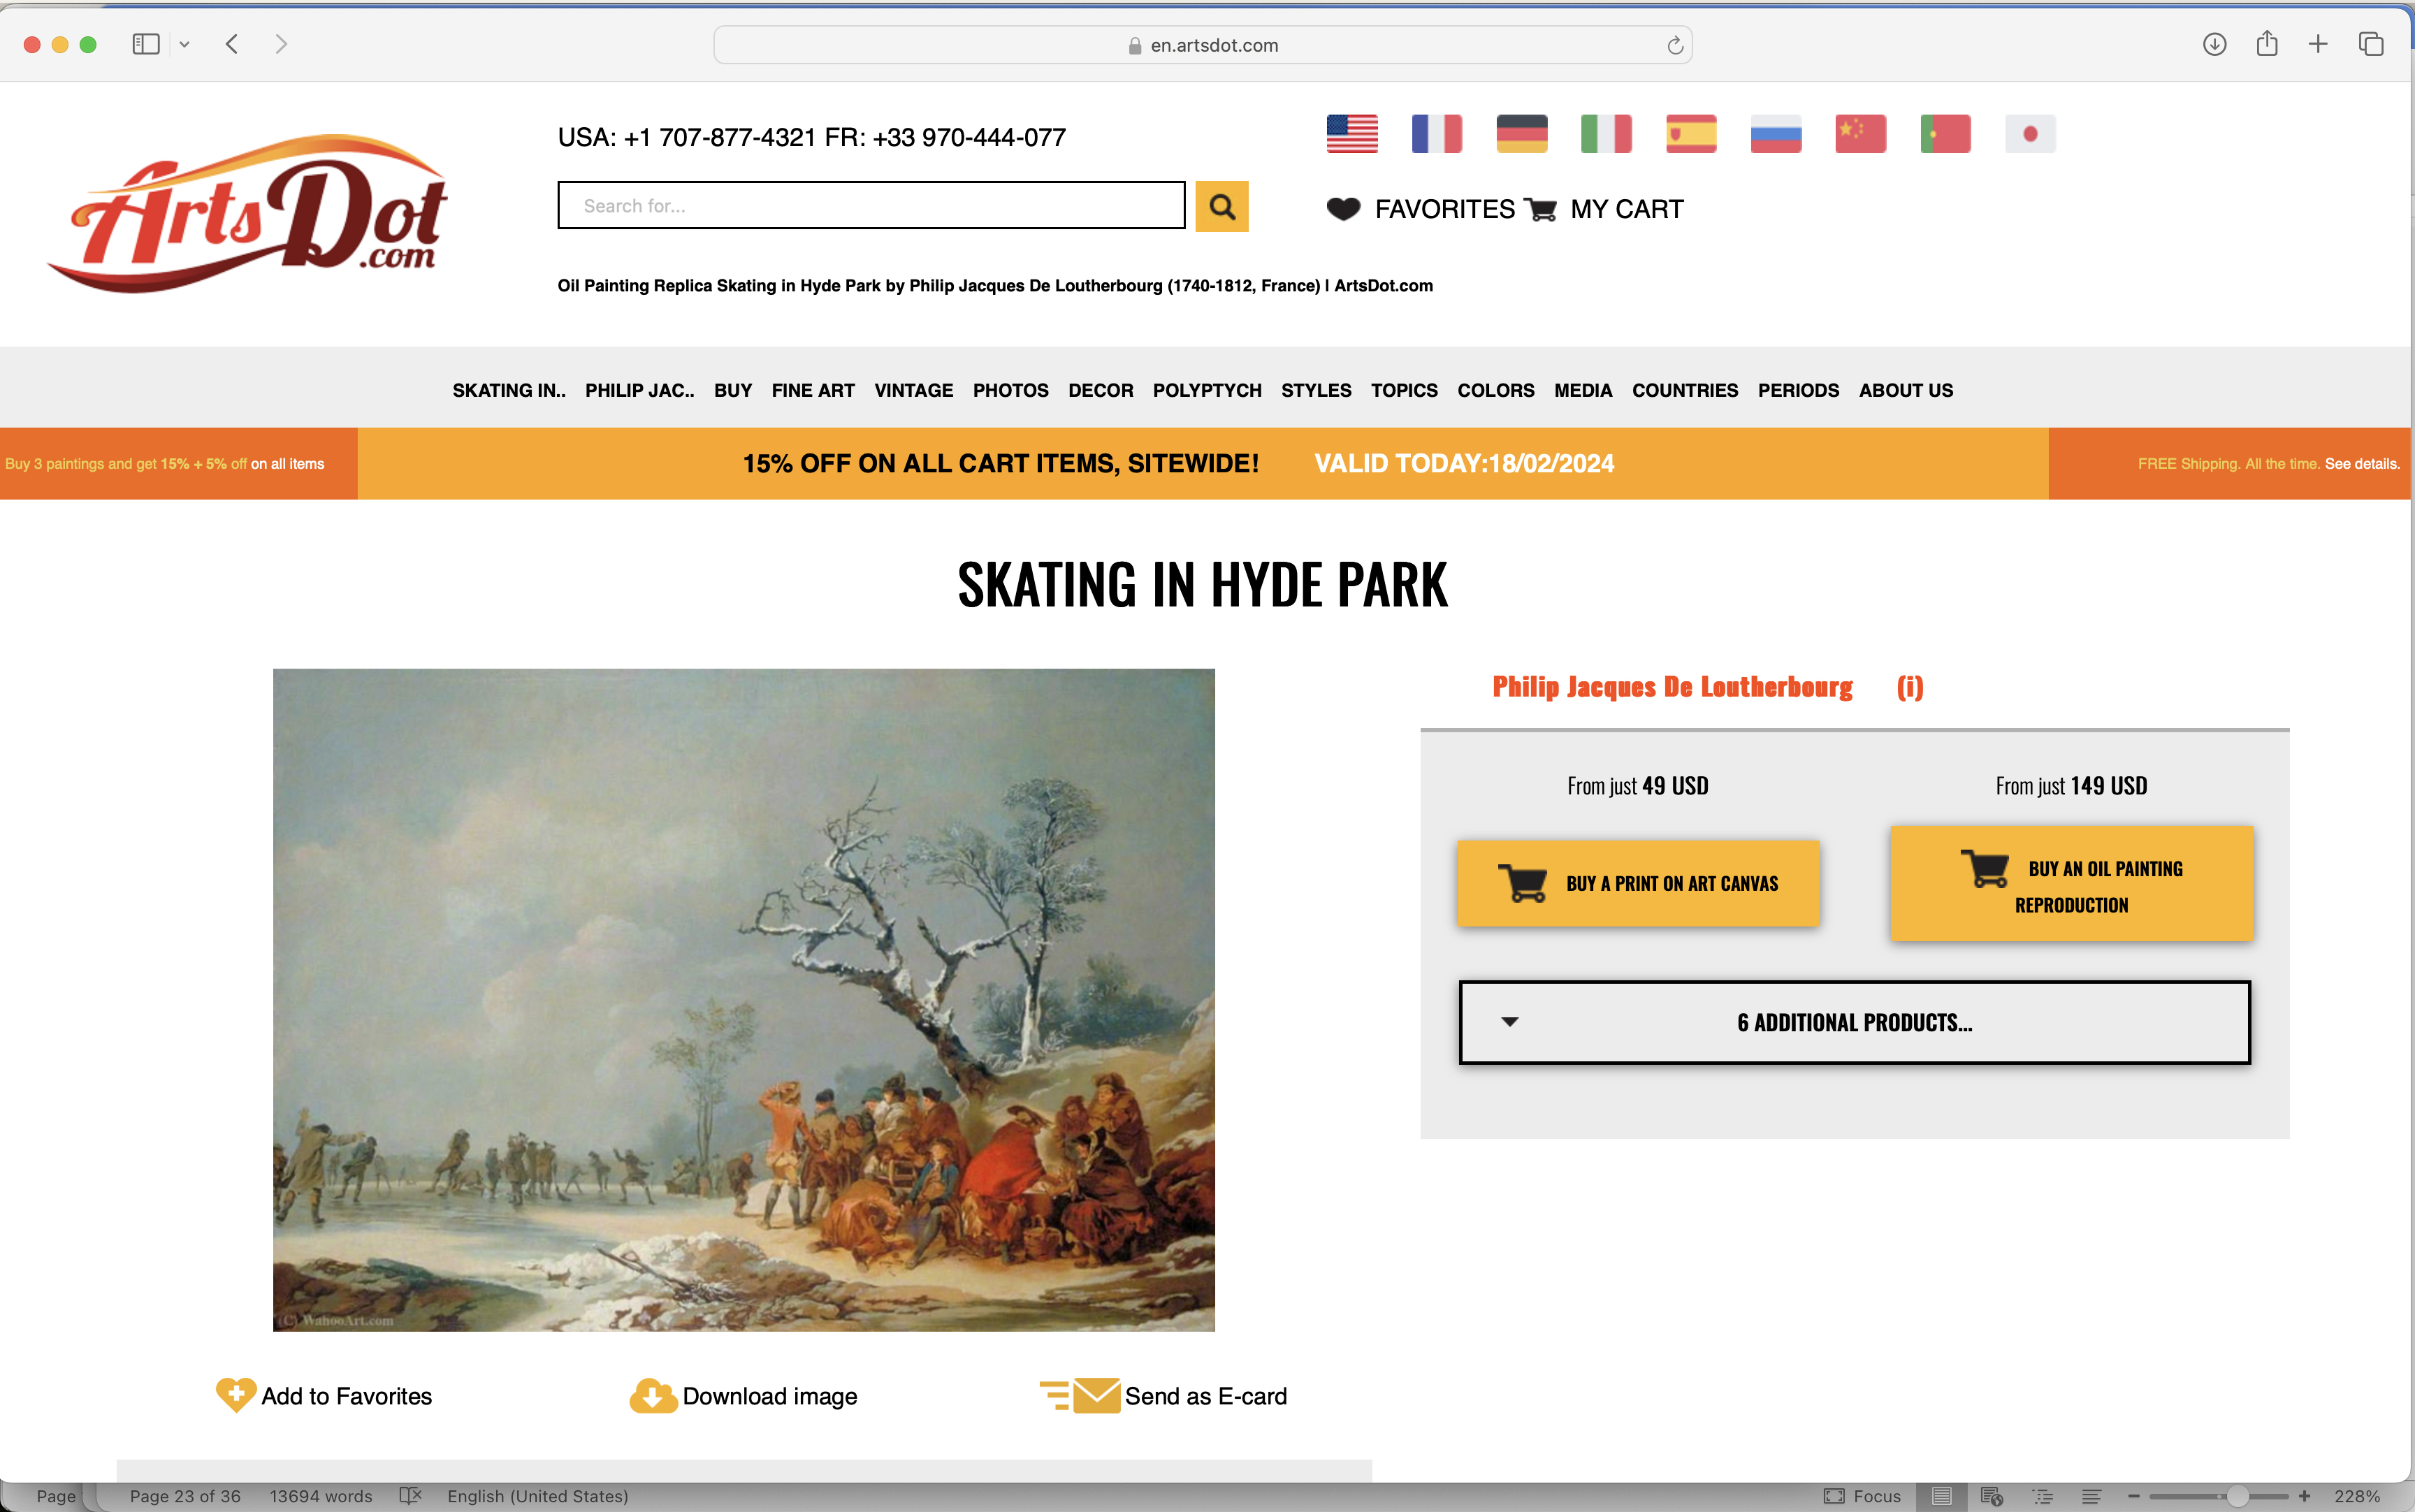The height and width of the screenshot is (1512, 2415).
Task: Click the proofing spell-check icon in Word status bar
Action: click(x=410, y=1496)
